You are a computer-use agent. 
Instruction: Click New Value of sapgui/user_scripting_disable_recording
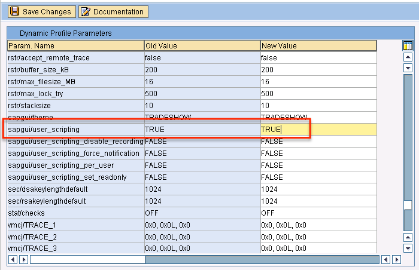coord(317,142)
